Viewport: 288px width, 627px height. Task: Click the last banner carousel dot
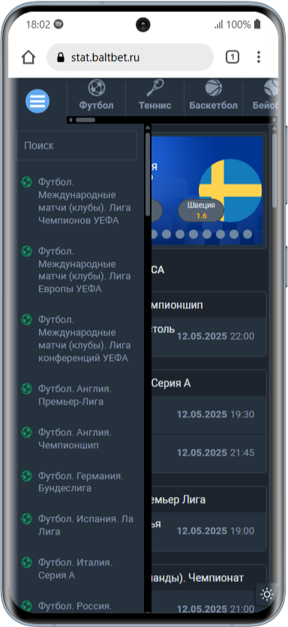click(247, 235)
